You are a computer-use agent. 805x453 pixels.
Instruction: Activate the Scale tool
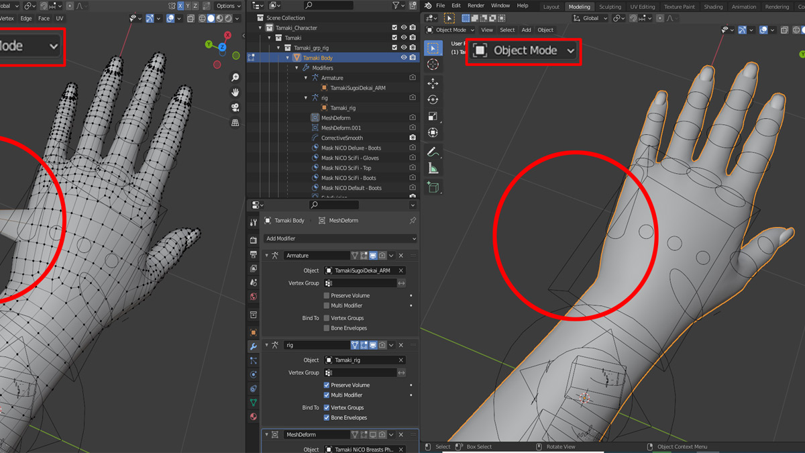pyautogui.click(x=433, y=116)
